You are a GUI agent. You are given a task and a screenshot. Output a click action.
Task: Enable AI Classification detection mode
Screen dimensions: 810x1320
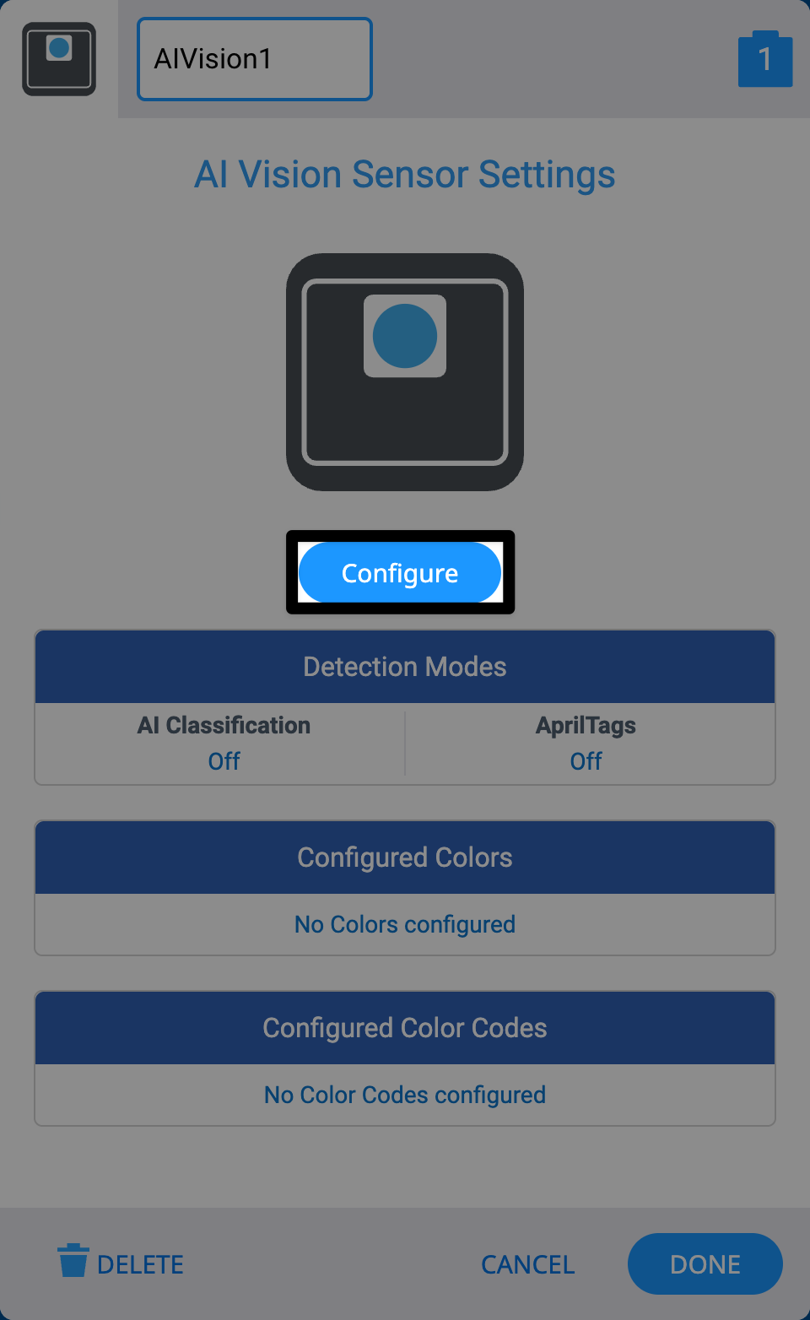coord(224,744)
